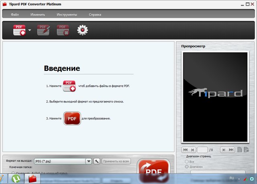Open the dropdown arrow beside Add PDF
Image resolution: width=257 pixels, height=184 pixels.
pos(30,30)
